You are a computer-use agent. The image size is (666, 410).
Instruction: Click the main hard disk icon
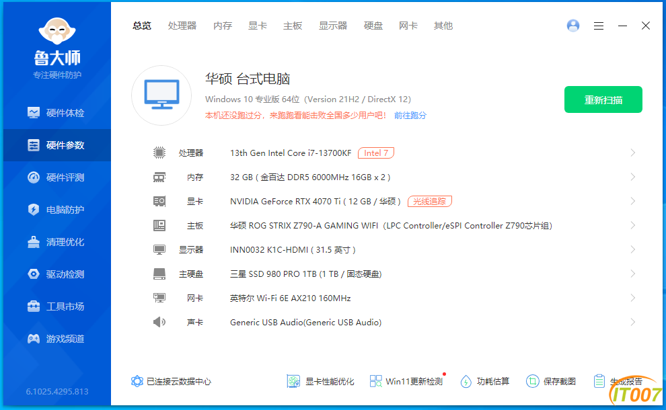159,274
